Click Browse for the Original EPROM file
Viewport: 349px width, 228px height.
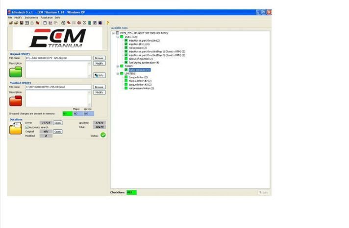(x=99, y=58)
